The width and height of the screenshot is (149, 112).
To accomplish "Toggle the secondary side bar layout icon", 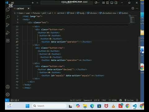I will pos(116,3).
